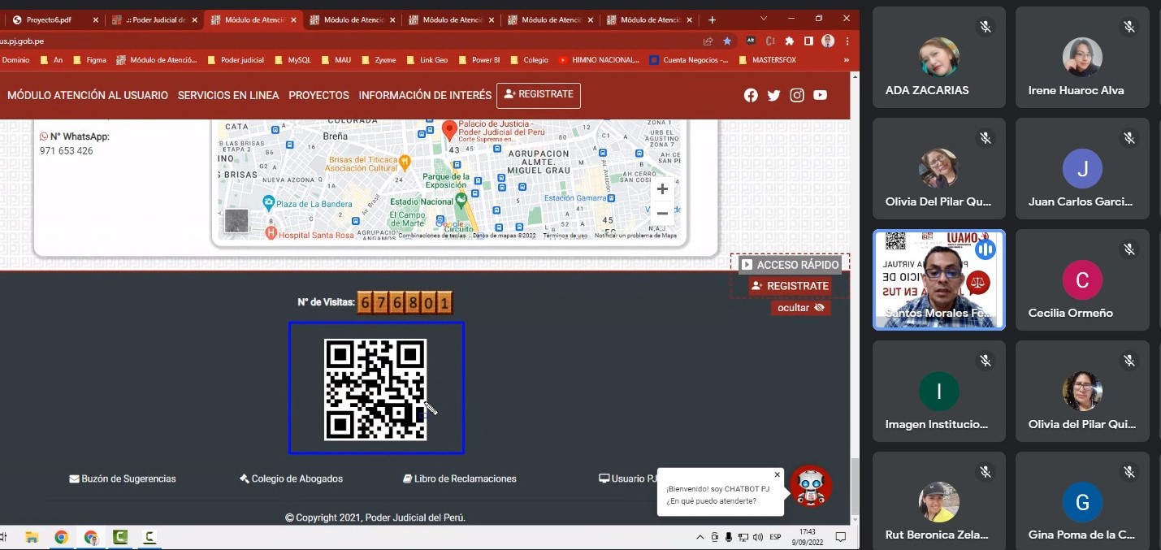The width and height of the screenshot is (1161, 550).
Task: Click the ESP language indicator
Action: 776,537
